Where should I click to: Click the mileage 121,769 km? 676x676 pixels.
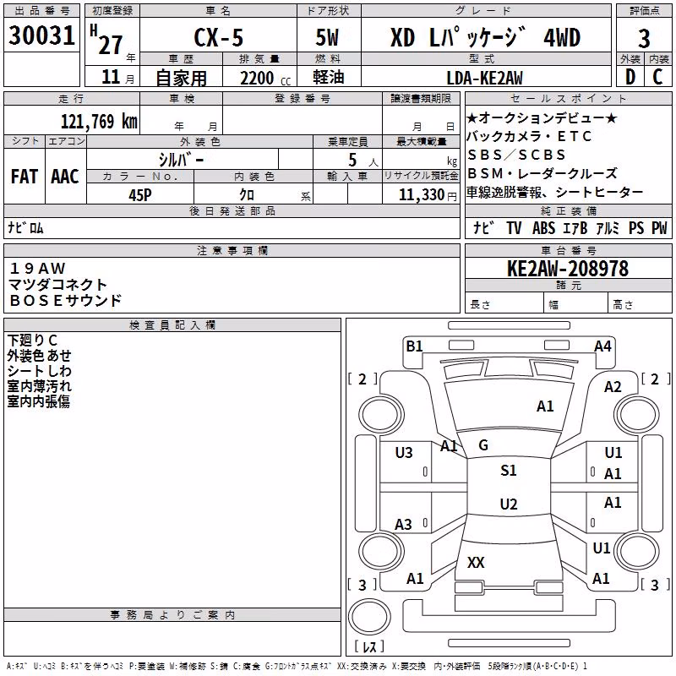coord(99,122)
